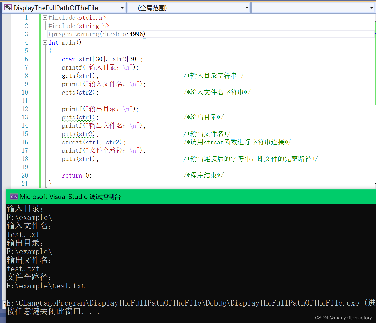Click the comment /*程序结束*/
Screen dimensions: 376x323
coord(204,176)
